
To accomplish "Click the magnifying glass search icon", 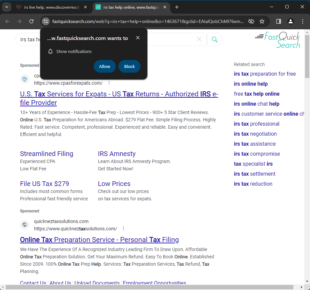I will (215, 39).
